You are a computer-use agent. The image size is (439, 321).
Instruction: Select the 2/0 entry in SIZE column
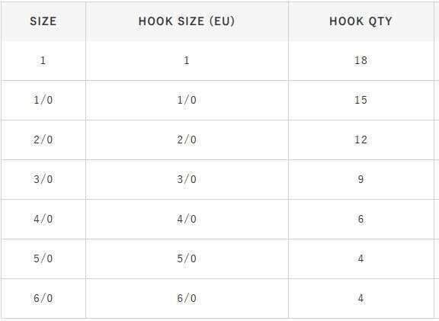pos(43,140)
